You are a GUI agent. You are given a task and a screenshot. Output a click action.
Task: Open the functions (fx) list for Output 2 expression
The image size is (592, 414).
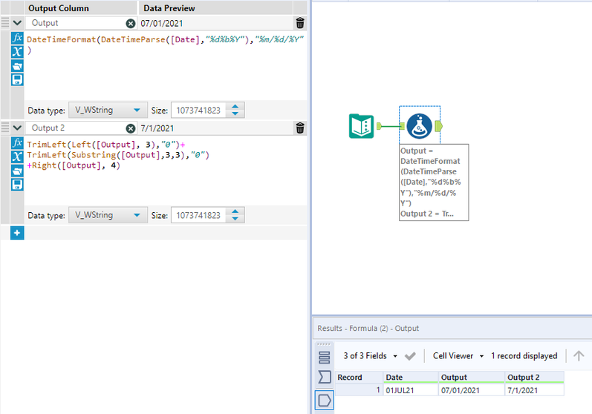point(17,143)
